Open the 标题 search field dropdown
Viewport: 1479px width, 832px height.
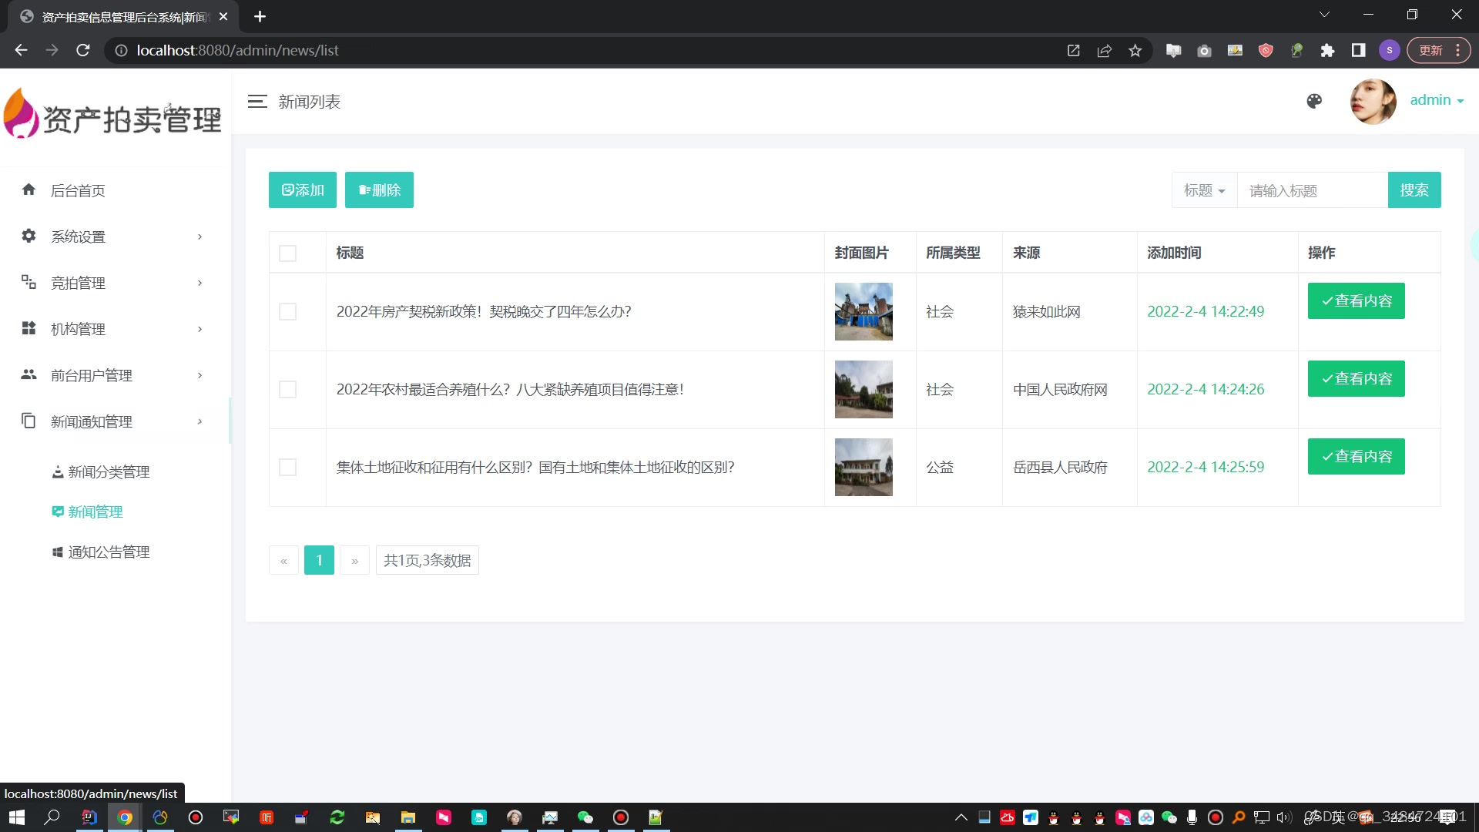coord(1204,190)
